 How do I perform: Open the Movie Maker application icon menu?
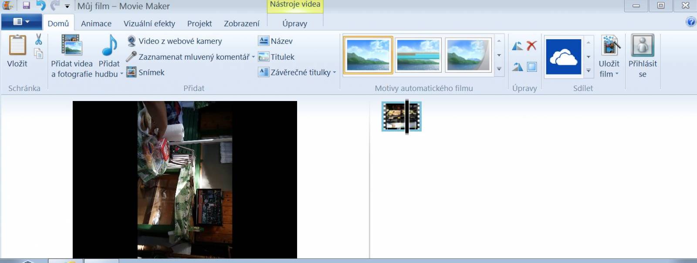coord(7,6)
